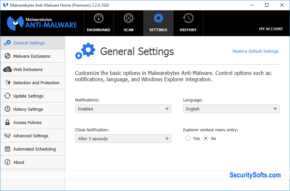This screenshot has height=191, width=290.
Task: Open Malware Exclusions via its blocked-circle icon
Action: pyautogui.click(x=7, y=56)
